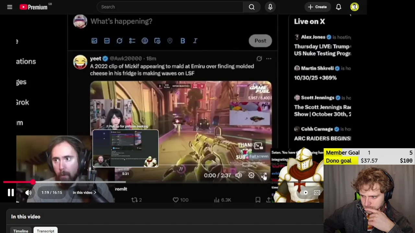Open @Awk20000 profile handle
The image size is (415, 233).
point(126,59)
